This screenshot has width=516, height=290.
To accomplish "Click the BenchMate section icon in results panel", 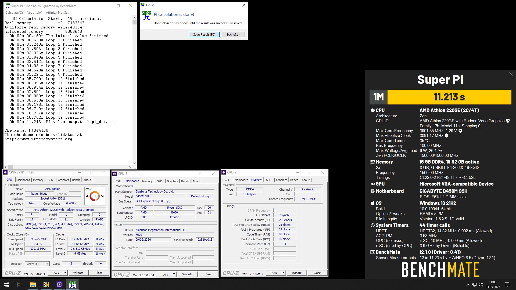I will coord(372,252).
